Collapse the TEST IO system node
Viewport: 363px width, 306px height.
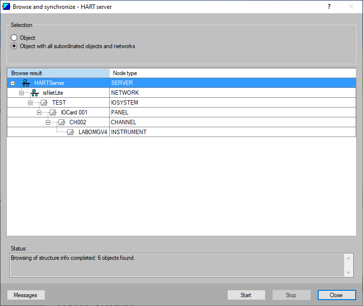point(30,103)
